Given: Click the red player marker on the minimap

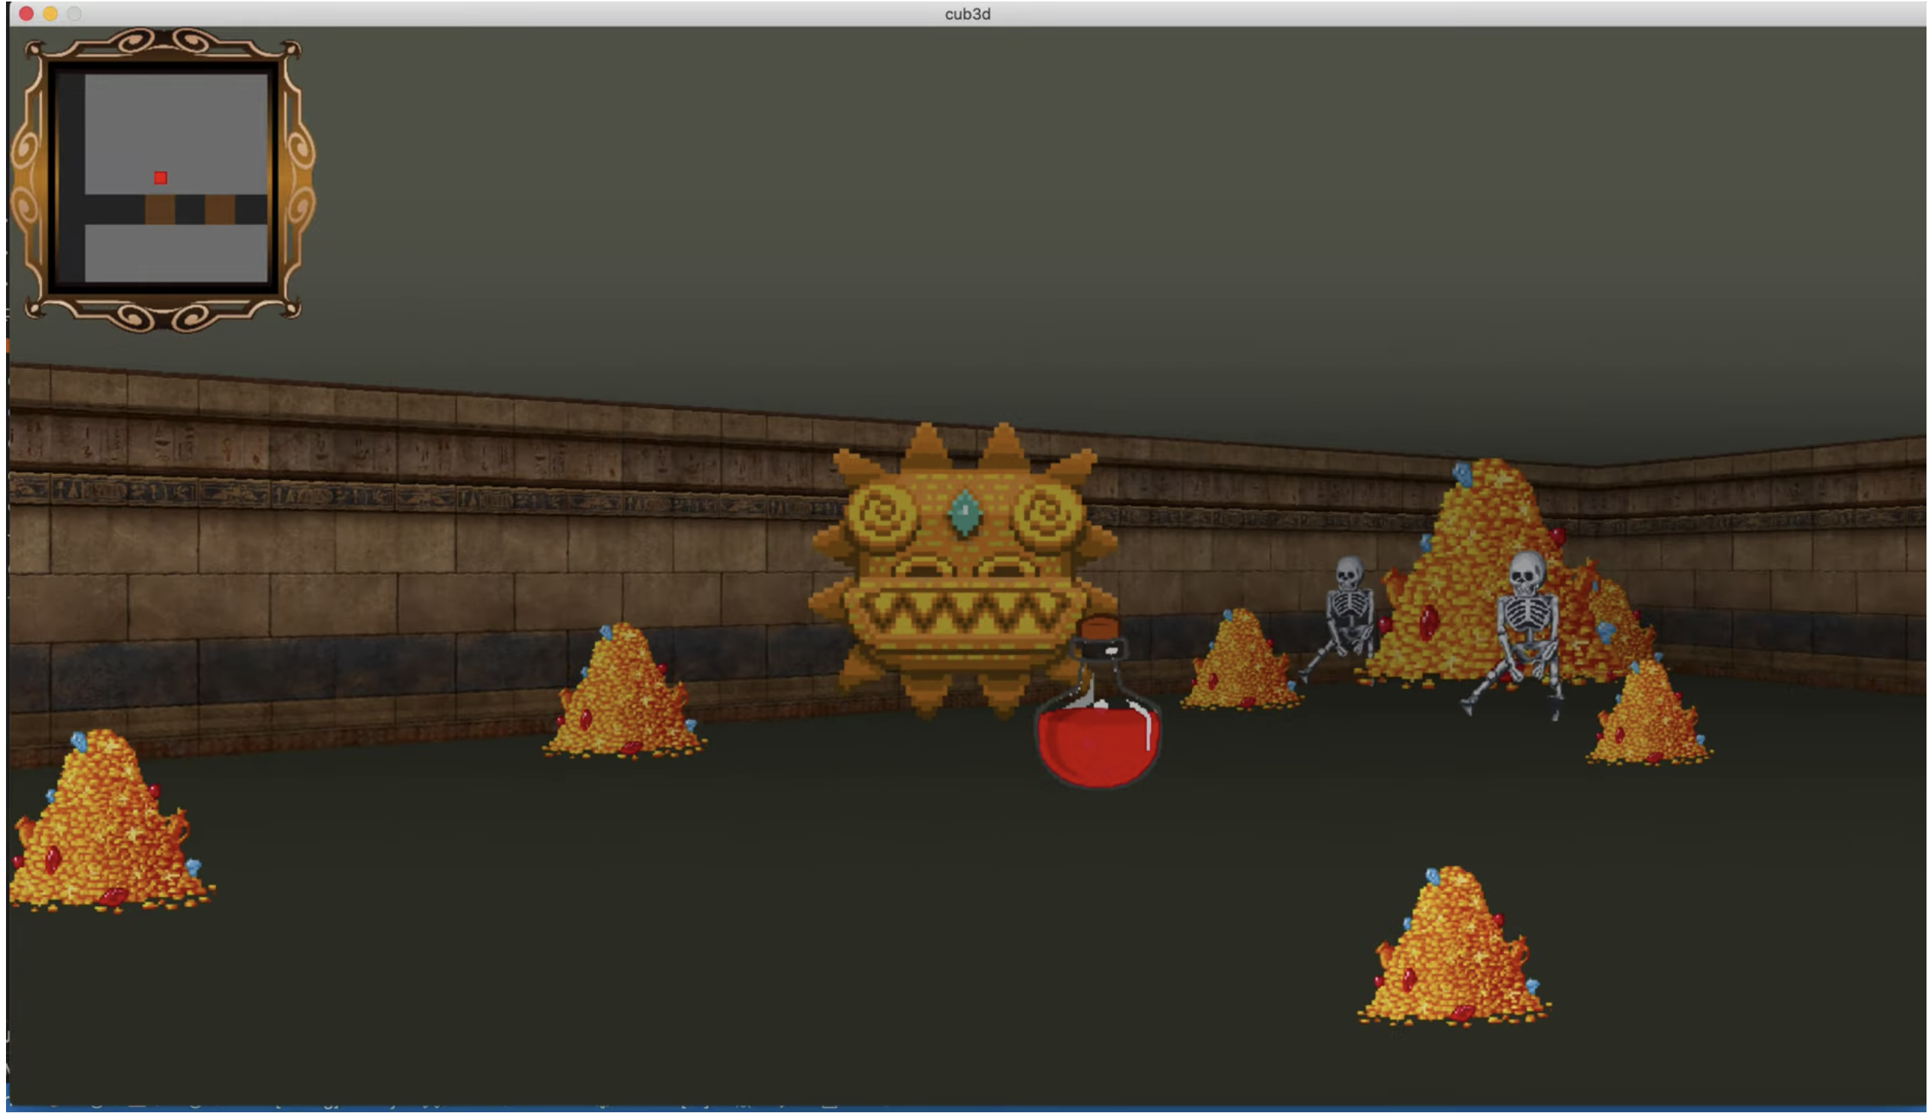Looking at the screenshot, I should tap(161, 178).
